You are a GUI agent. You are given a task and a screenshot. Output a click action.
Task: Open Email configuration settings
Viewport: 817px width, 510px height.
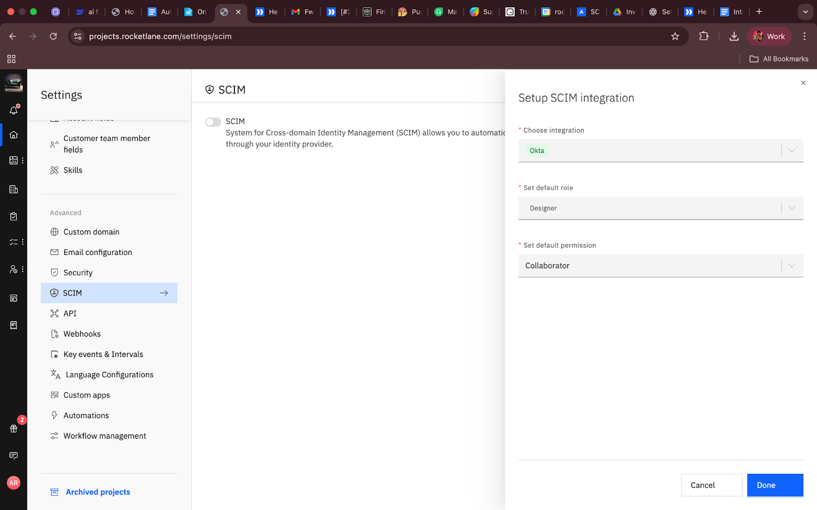tap(109, 252)
